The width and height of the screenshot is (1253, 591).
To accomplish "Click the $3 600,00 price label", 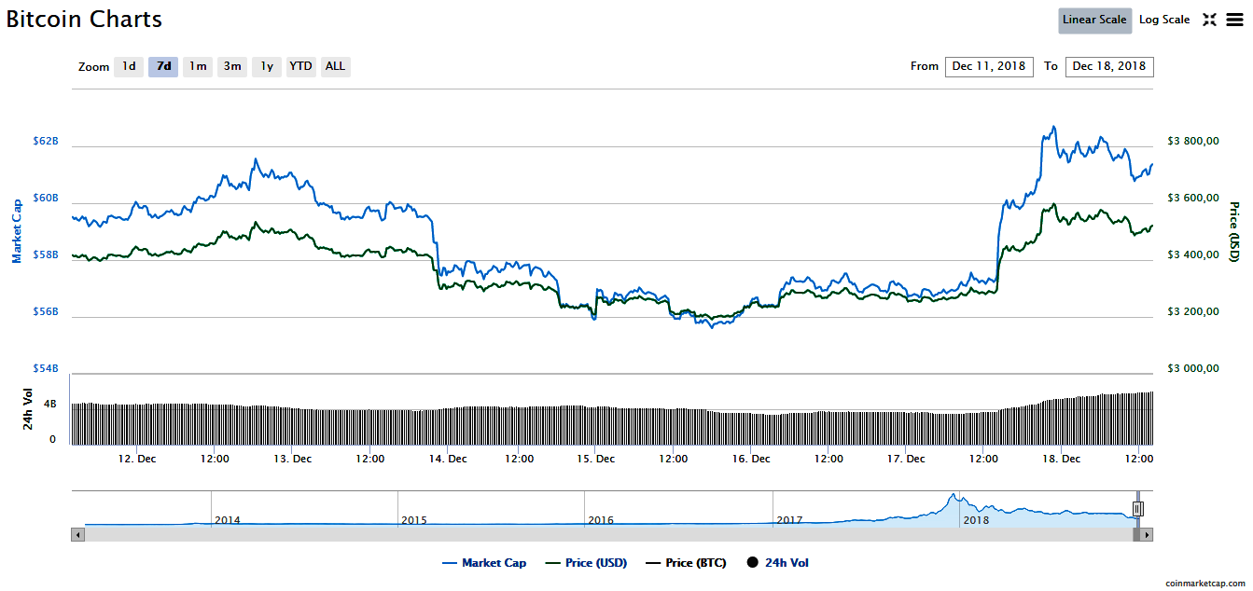I will [x=1193, y=199].
